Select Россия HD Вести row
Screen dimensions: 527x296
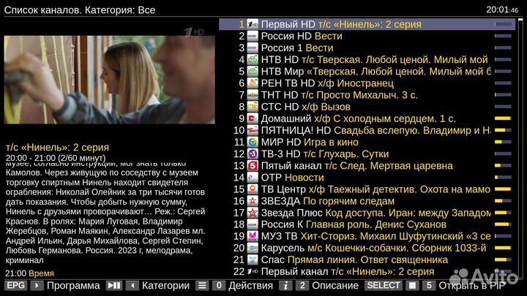[x=367, y=36]
